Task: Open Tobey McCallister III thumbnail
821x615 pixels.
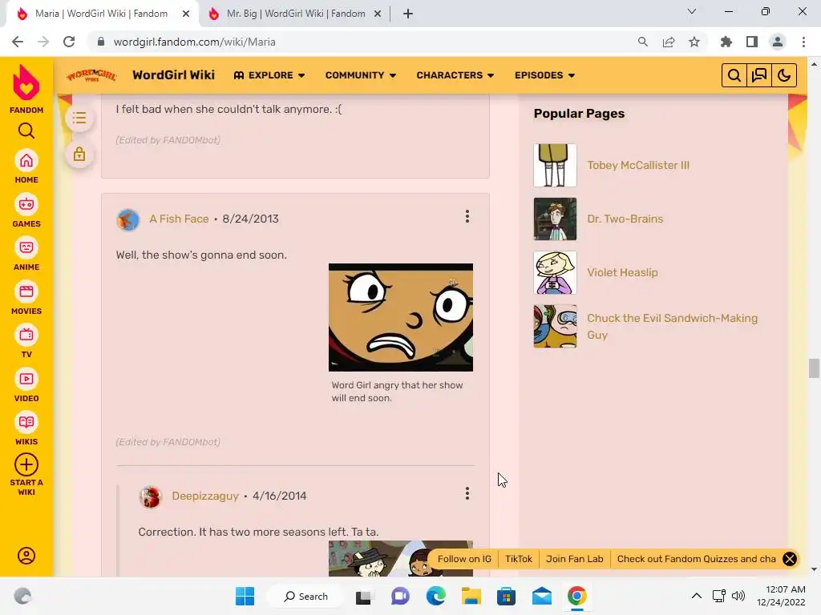Action: (x=555, y=165)
